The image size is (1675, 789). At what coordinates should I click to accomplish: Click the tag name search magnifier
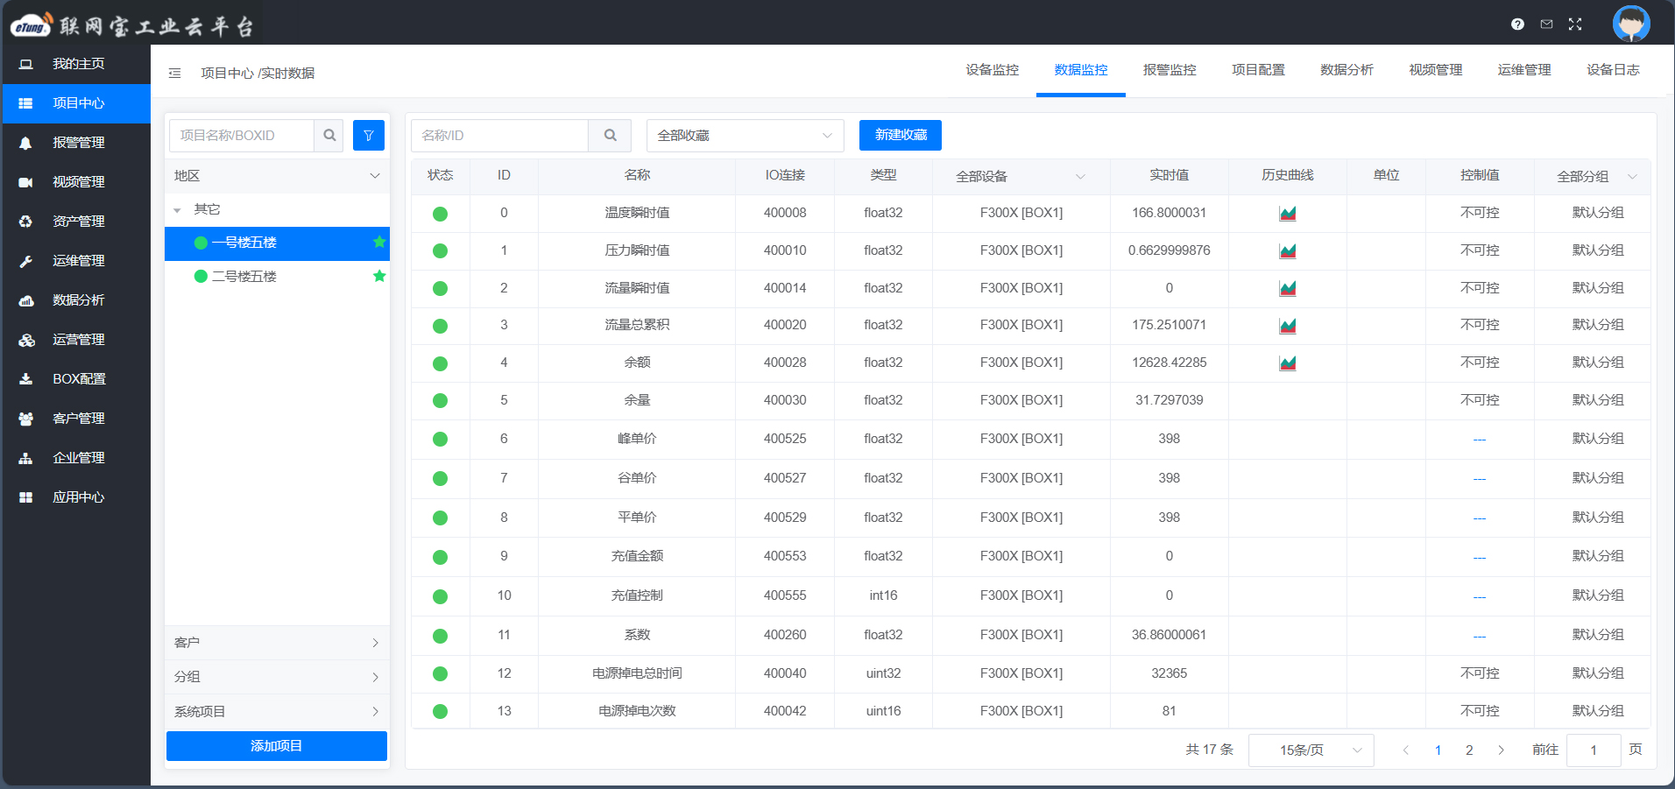coord(611,136)
